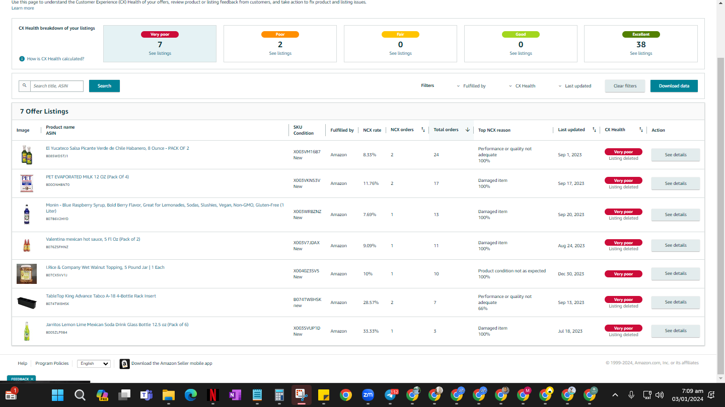See details for TableTop King Rack Insert

pos(676,302)
